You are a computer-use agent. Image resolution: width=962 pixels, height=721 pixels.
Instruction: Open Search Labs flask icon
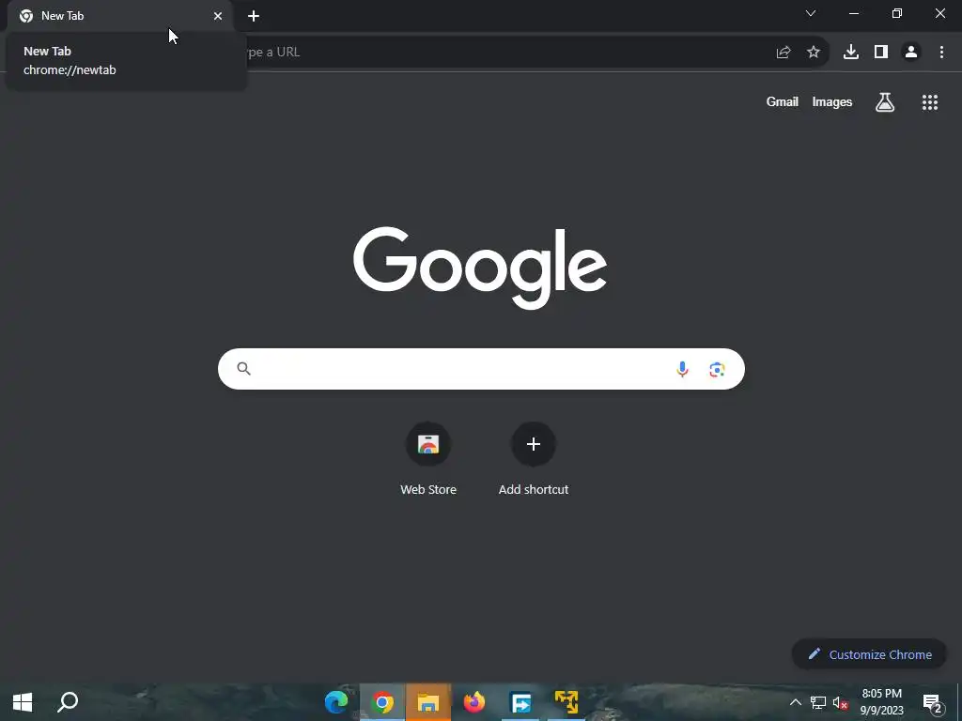(885, 101)
